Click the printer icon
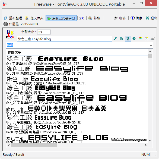The width and height of the screenshot is (159, 159). click(153, 39)
